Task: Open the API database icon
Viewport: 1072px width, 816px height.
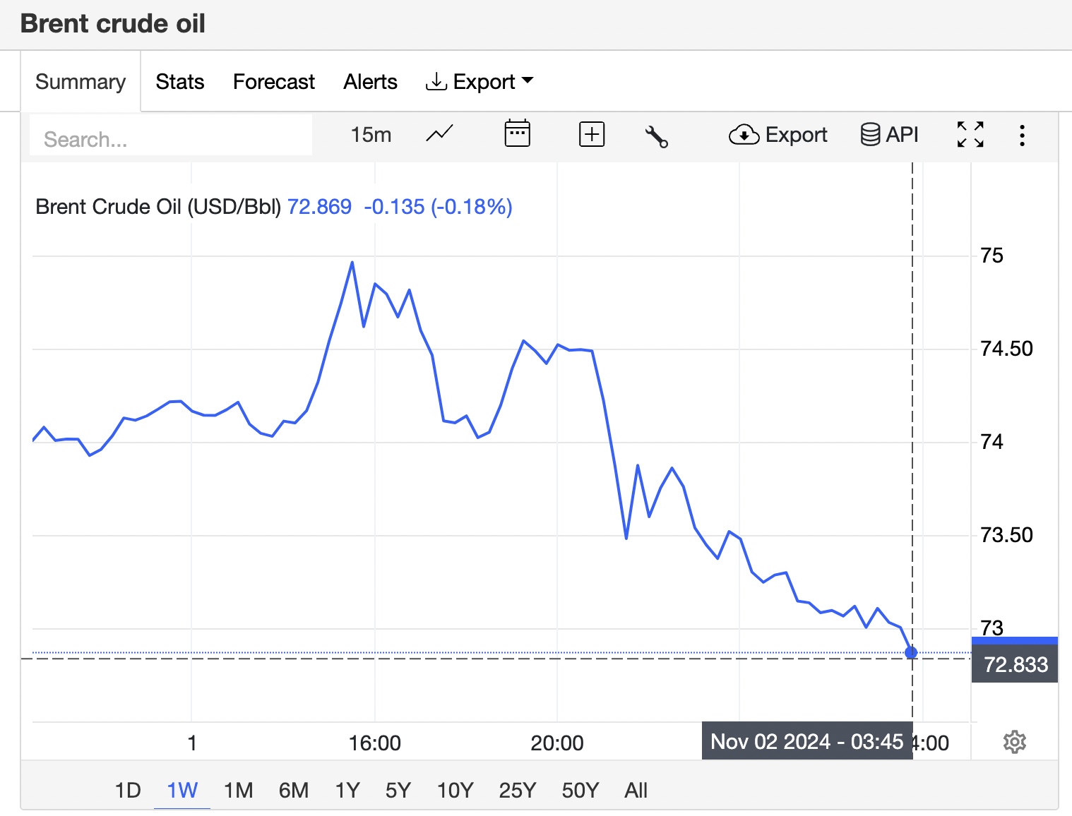Action: (889, 134)
